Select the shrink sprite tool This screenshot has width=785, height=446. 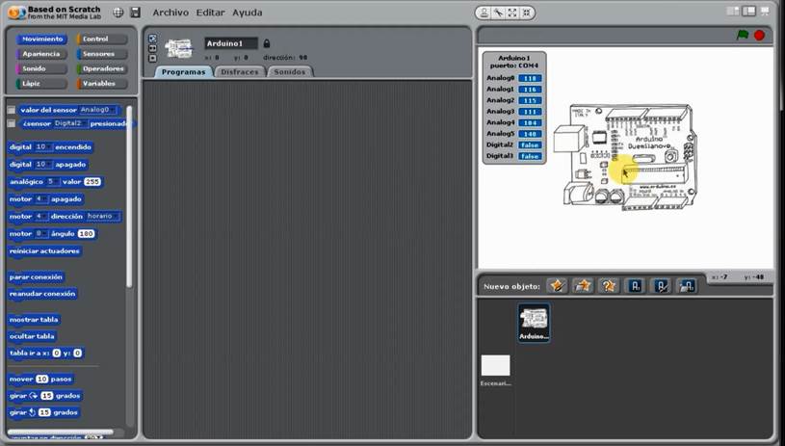[x=526, y=13]
